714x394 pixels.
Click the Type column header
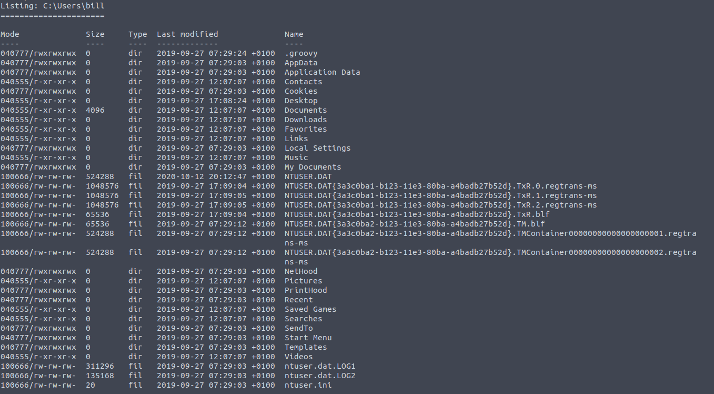tap(138, 34)
